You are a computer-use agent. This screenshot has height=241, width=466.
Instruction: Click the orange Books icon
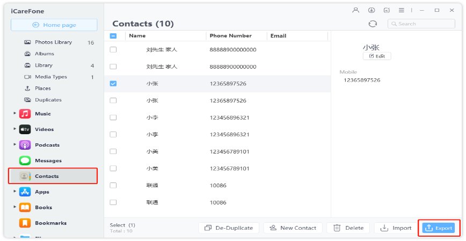pyautogui.click(x=25, y=207)
